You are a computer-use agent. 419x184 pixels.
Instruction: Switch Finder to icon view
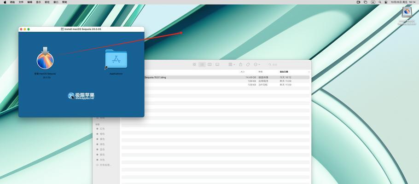click(194, 64)
